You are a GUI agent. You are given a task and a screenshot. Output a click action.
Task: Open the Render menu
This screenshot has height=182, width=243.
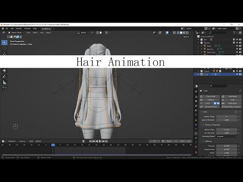point(19,29)
